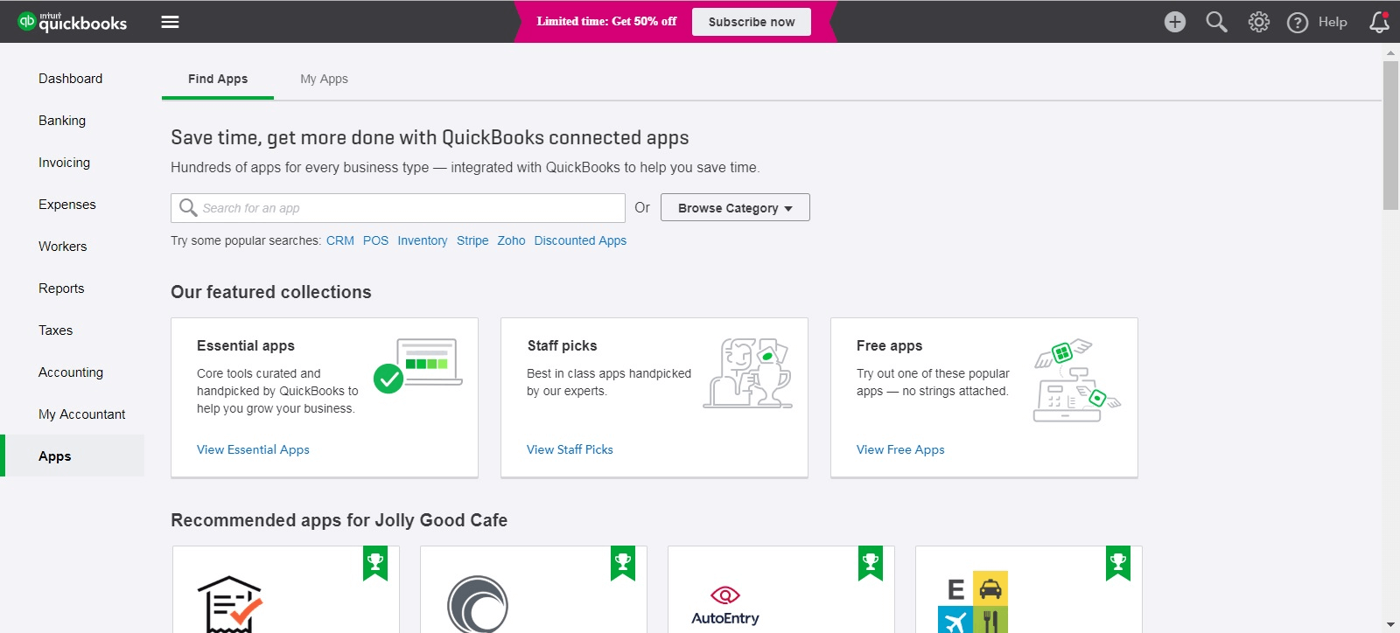Click the Zoho popular search link

(511, 240)
